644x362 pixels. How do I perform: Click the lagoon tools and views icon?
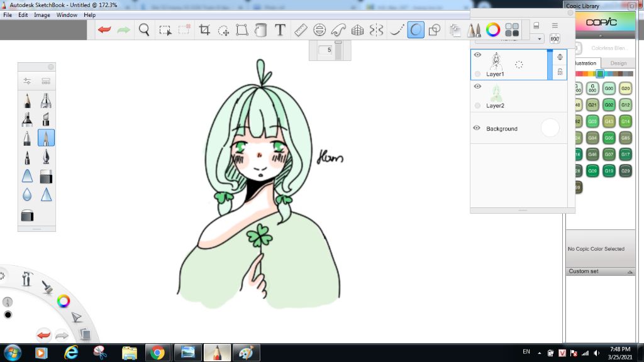click(27, 278)
